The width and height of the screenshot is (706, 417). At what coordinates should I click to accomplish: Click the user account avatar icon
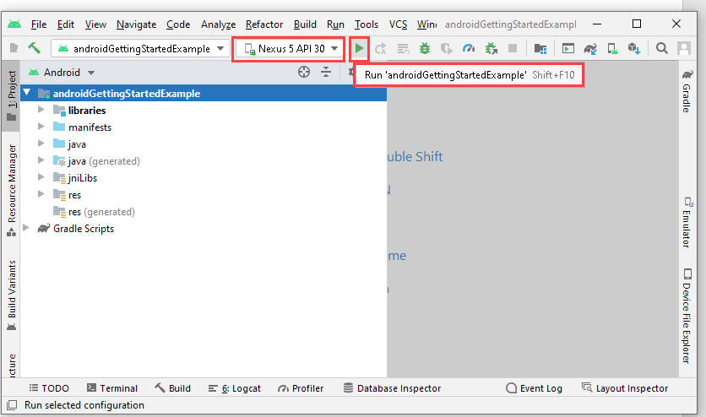(684, 48)
